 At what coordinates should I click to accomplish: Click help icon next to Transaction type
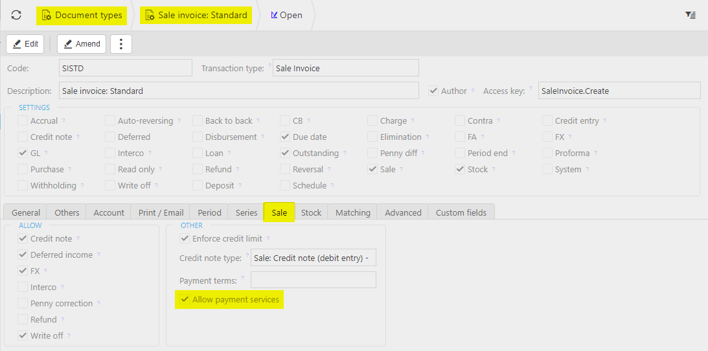point(269,67)
